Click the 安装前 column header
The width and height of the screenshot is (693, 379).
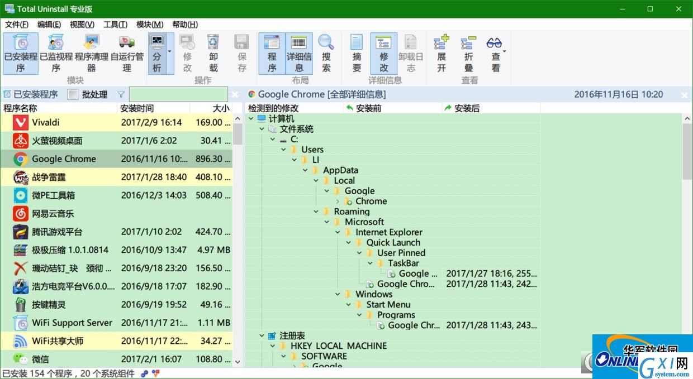(393, 108)
